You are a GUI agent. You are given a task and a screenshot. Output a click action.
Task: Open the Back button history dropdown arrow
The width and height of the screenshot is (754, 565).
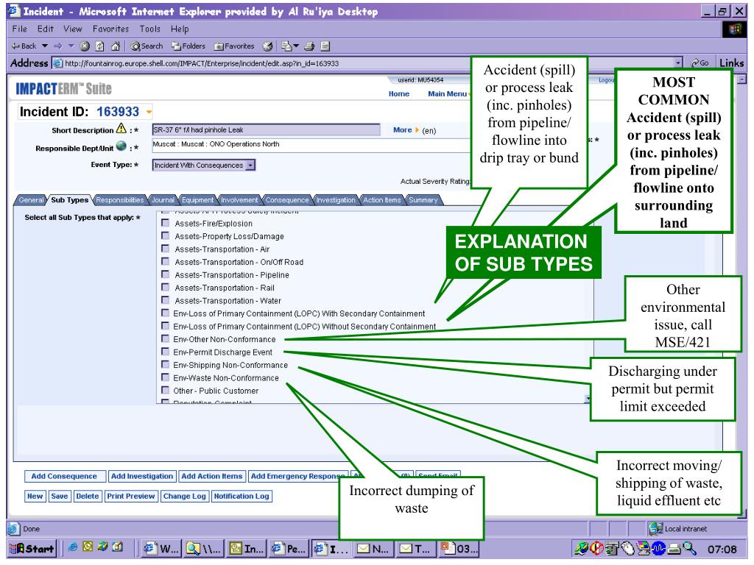pos(45,46)
